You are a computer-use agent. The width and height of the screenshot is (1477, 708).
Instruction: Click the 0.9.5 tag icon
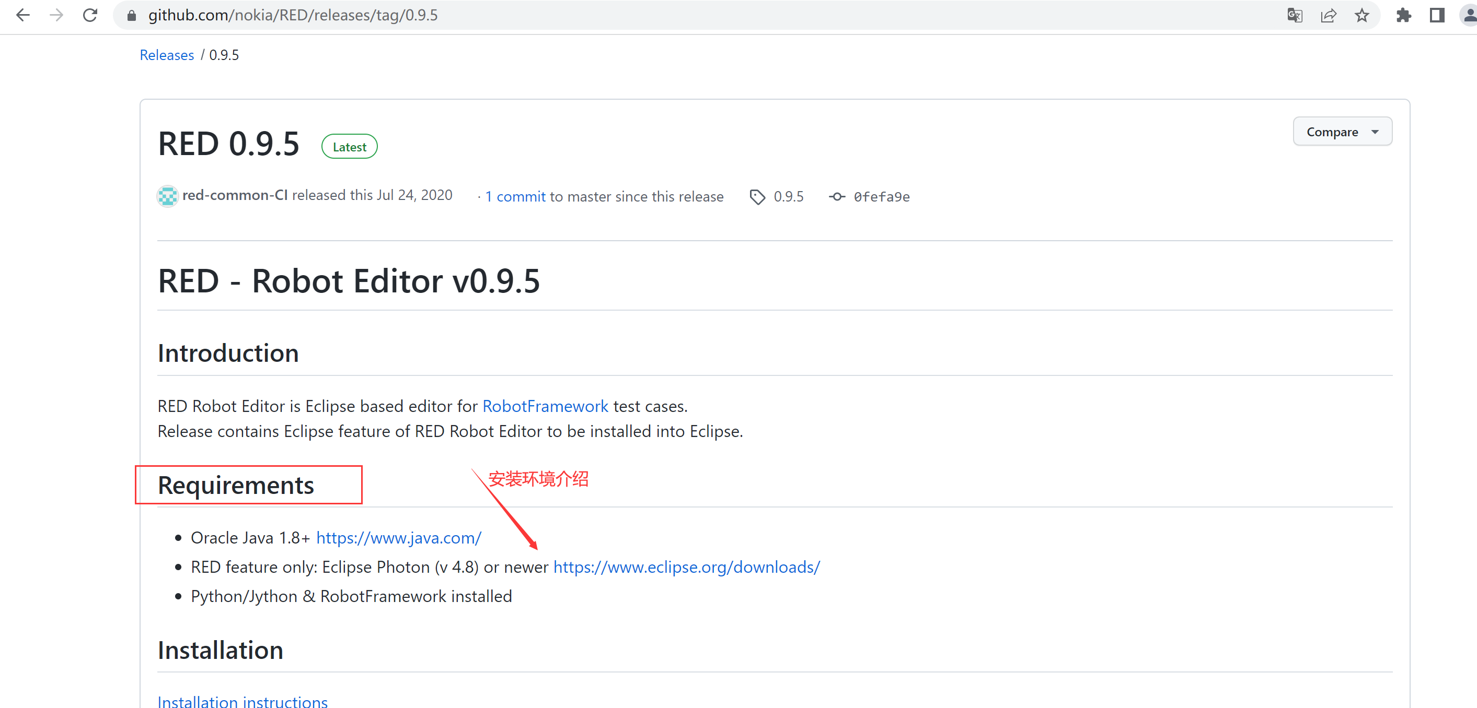757,196
